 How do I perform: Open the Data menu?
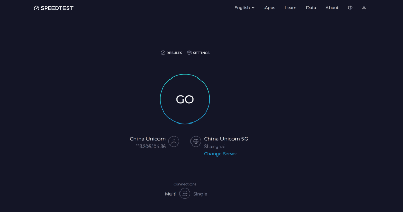311,8
